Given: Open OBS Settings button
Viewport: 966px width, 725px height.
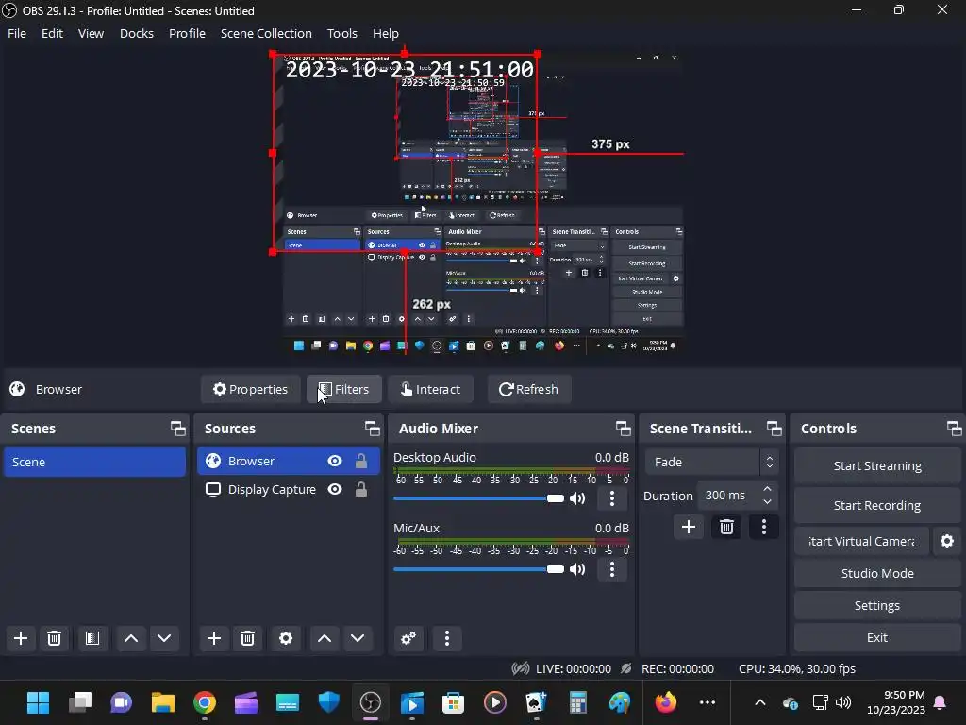Looking at the screenshot, I should click(x=877, y=605).
